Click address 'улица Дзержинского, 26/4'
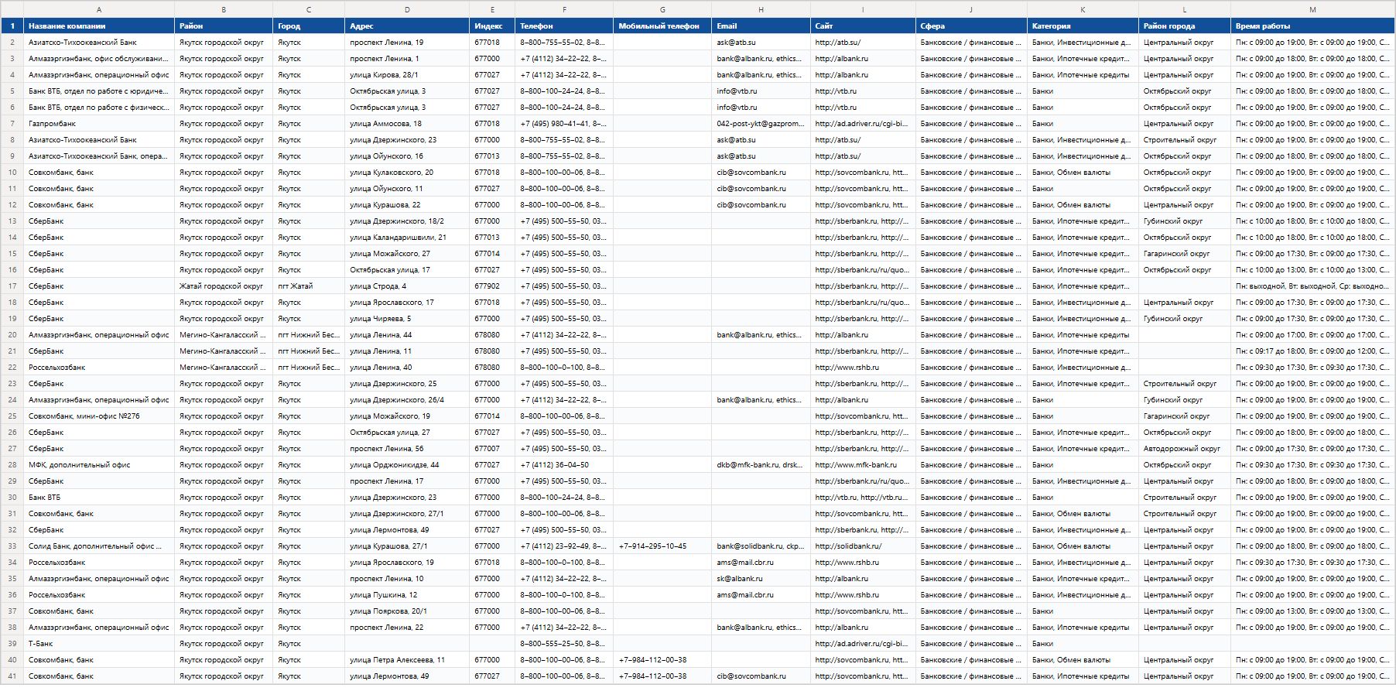This screenshot has width=1396, height=698. tap(407, 400)
